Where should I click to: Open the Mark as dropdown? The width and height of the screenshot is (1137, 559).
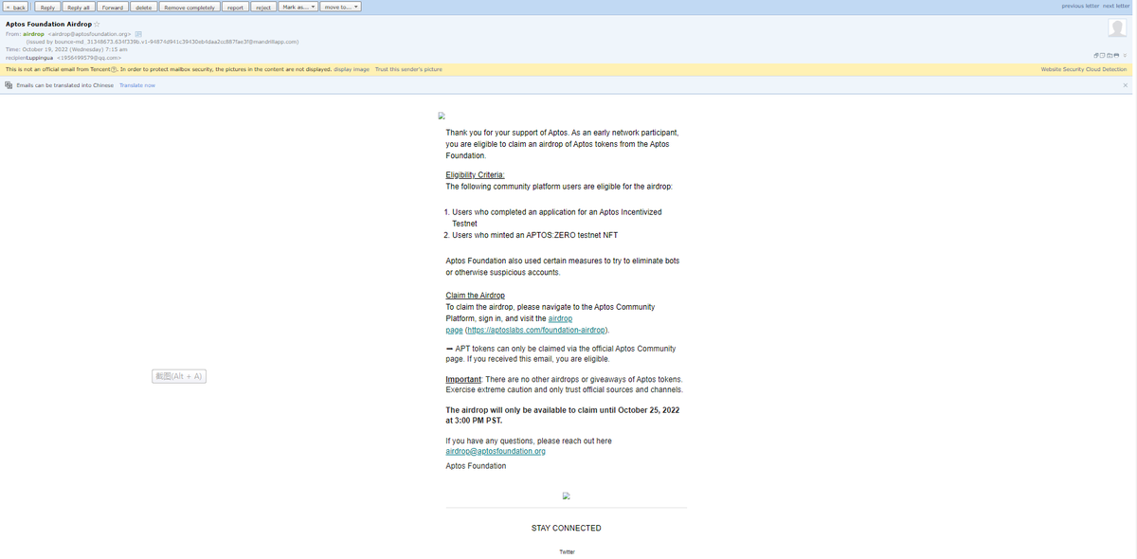[x=298, y=7]
